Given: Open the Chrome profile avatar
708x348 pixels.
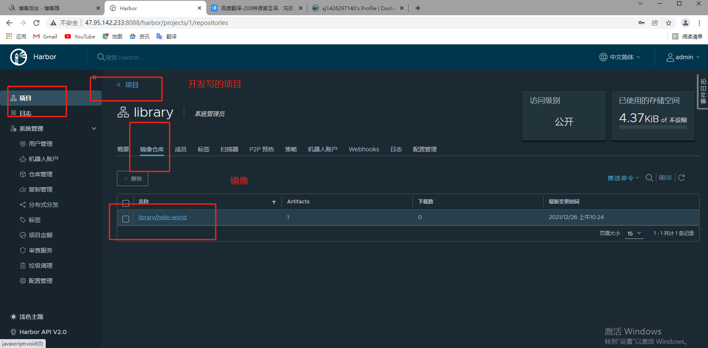Looking at the screenshot, I should pyautogui.click(x=686, y=23).
